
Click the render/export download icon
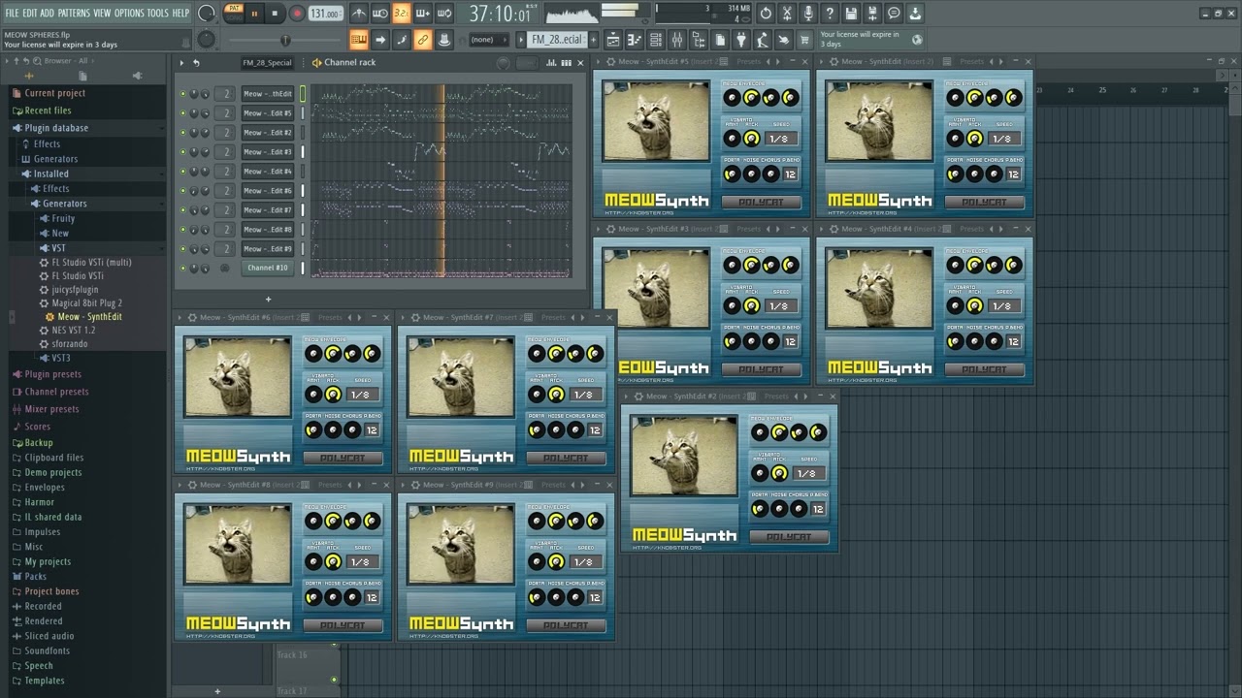(x=915, y=14)
